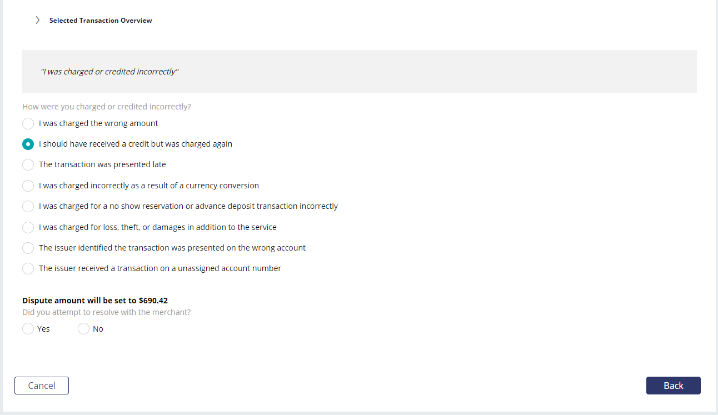This screenshot has height=415, width=718.
Task: Click 'Did you attempt to resolve' question text
Action: [107, 312]
